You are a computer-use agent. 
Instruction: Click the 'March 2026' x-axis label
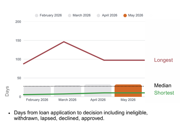(68, 100)
